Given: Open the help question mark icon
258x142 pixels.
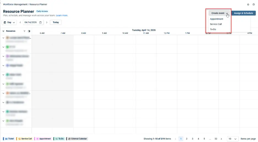Looking at the screenshot, I should tap(254, 4).
